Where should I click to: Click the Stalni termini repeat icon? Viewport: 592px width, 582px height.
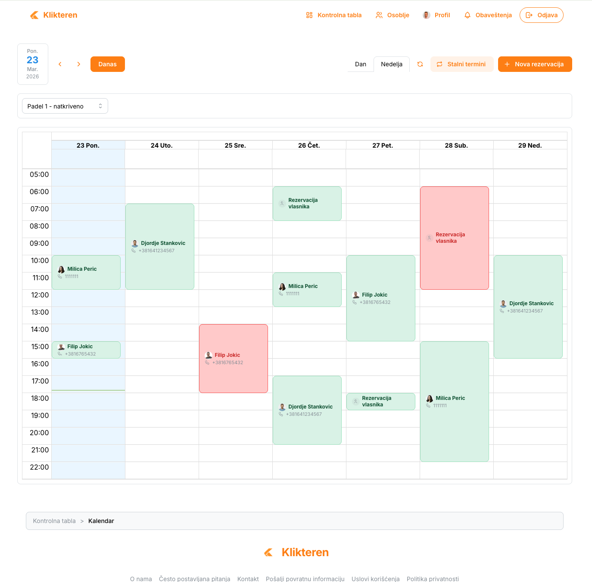tap(439, 64)
